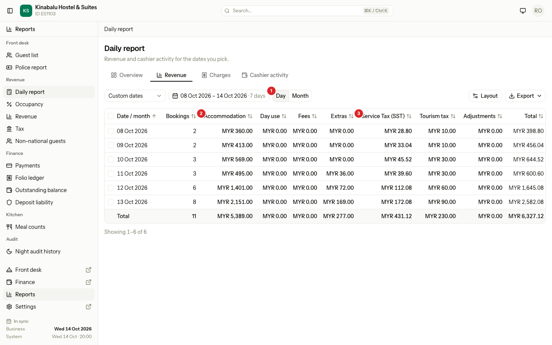Toggle the sidebar collapse icon
Viewport: 552px width, 345px height.
[x=10, y=11]
